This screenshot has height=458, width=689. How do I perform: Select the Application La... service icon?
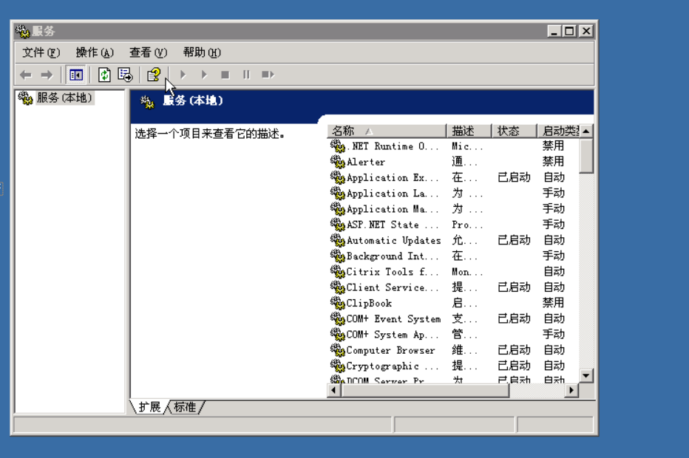(x=337, y=194)
